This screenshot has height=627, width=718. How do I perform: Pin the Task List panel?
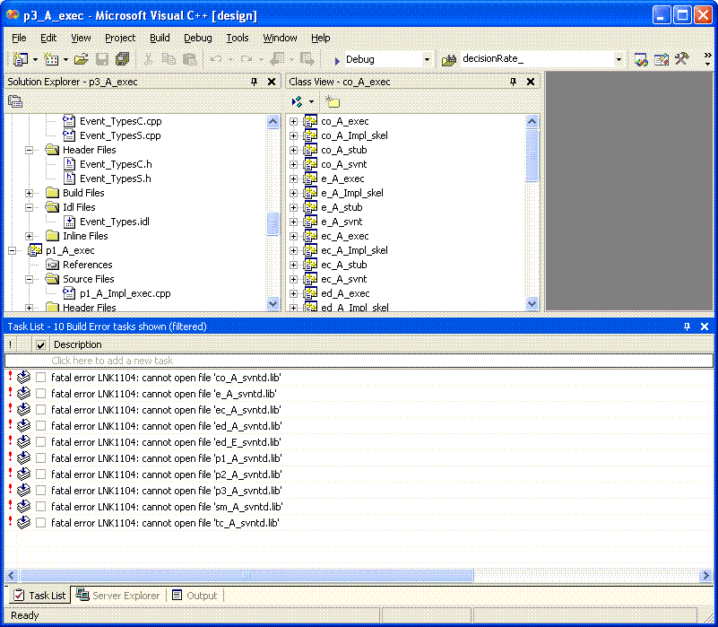687,327
